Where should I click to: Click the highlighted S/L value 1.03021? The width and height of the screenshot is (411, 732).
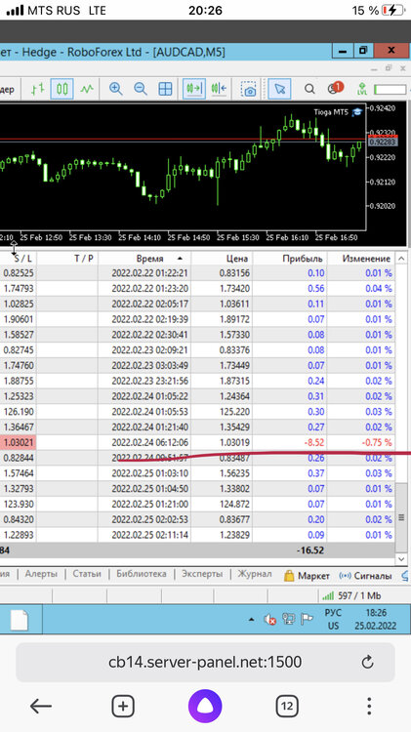[19, 442]
